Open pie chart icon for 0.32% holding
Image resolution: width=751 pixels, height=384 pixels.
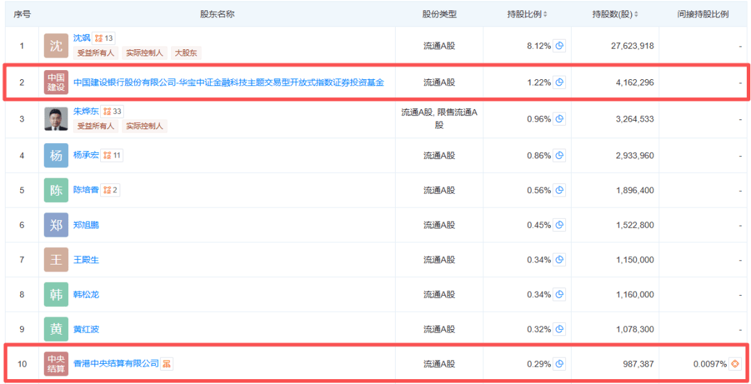559,329
